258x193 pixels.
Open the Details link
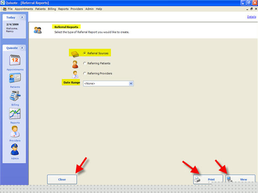click(252, 17)
